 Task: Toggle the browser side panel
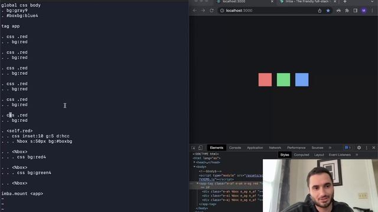[356, 11]
